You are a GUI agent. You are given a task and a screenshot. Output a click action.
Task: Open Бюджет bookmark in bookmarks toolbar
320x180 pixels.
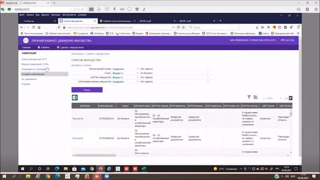click(138, 33)
